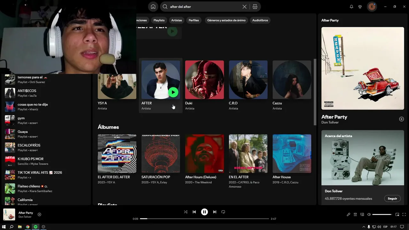The image size is (409, 230).
Task: Open the profile avatar menu
Action: coord(372,6)
